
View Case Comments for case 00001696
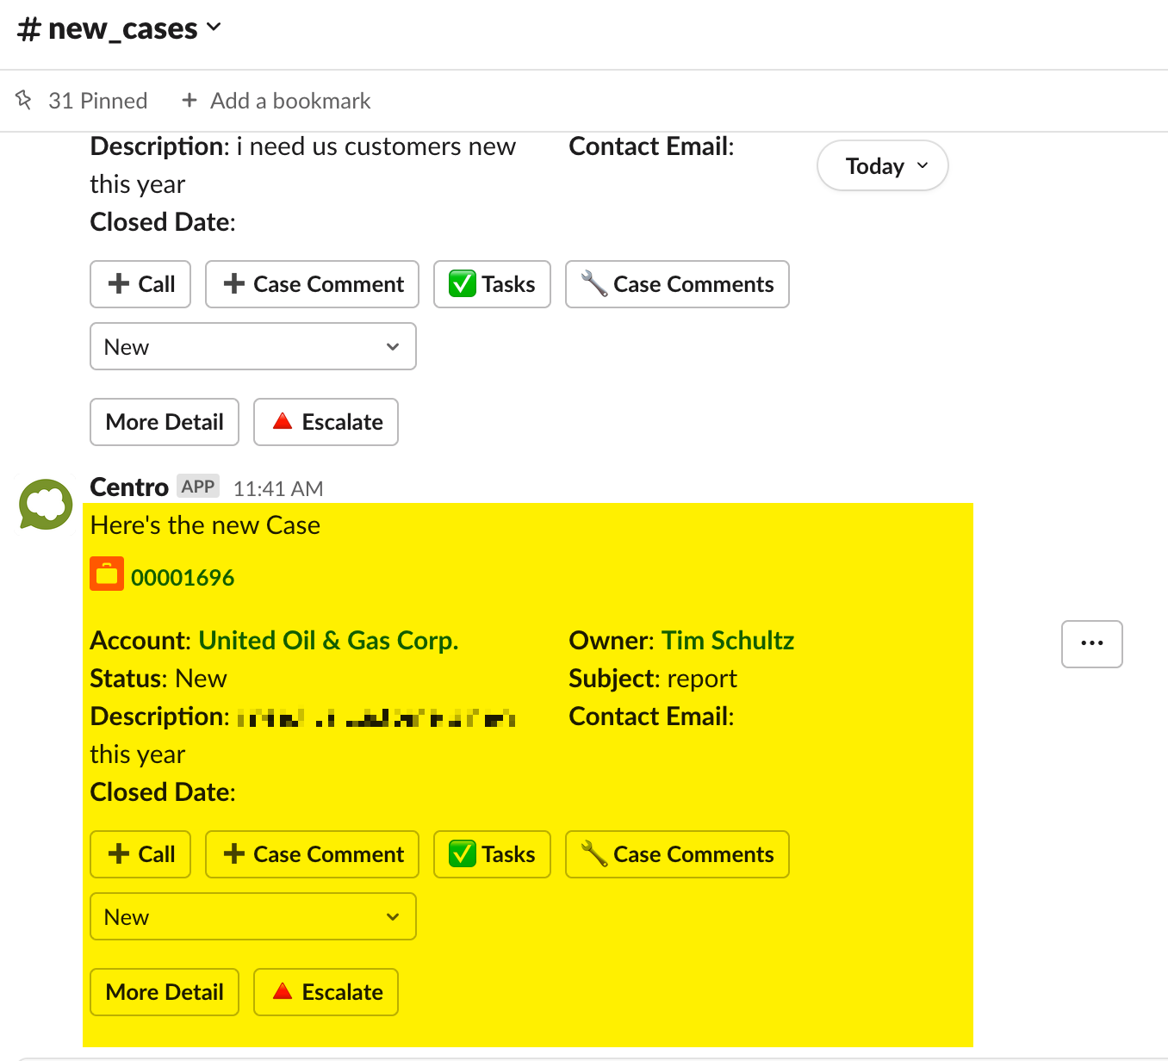(x=677, y=854)
